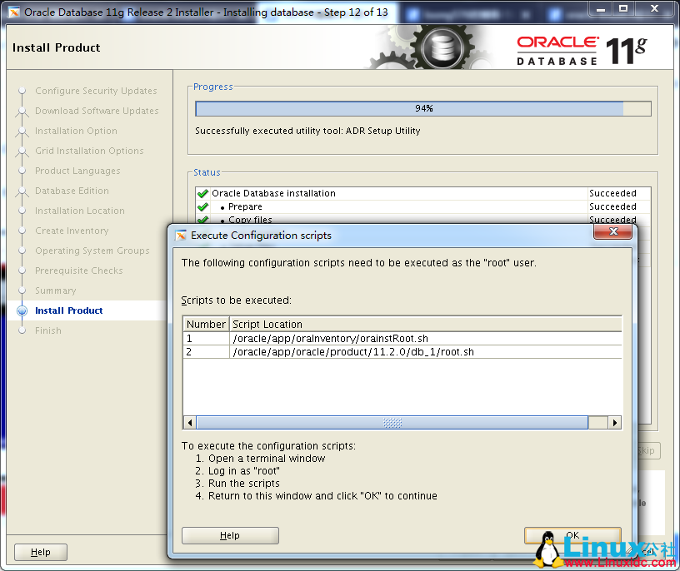Screen dimensions: 680x571
Task: Click the Execute Configuration scripts dialog icon
Action: tap(179, 236)
